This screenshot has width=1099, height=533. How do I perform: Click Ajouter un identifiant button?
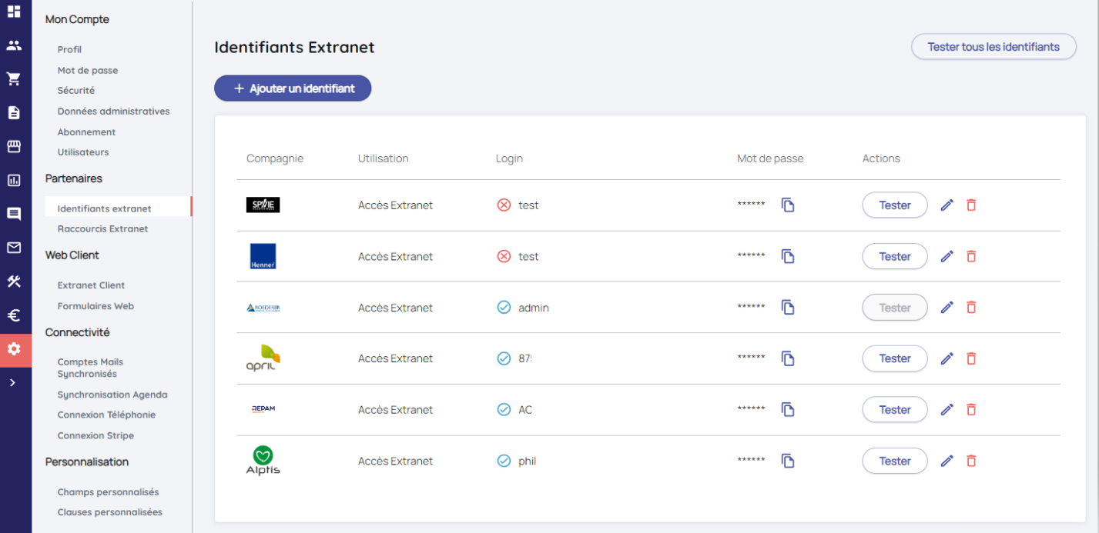293,88
